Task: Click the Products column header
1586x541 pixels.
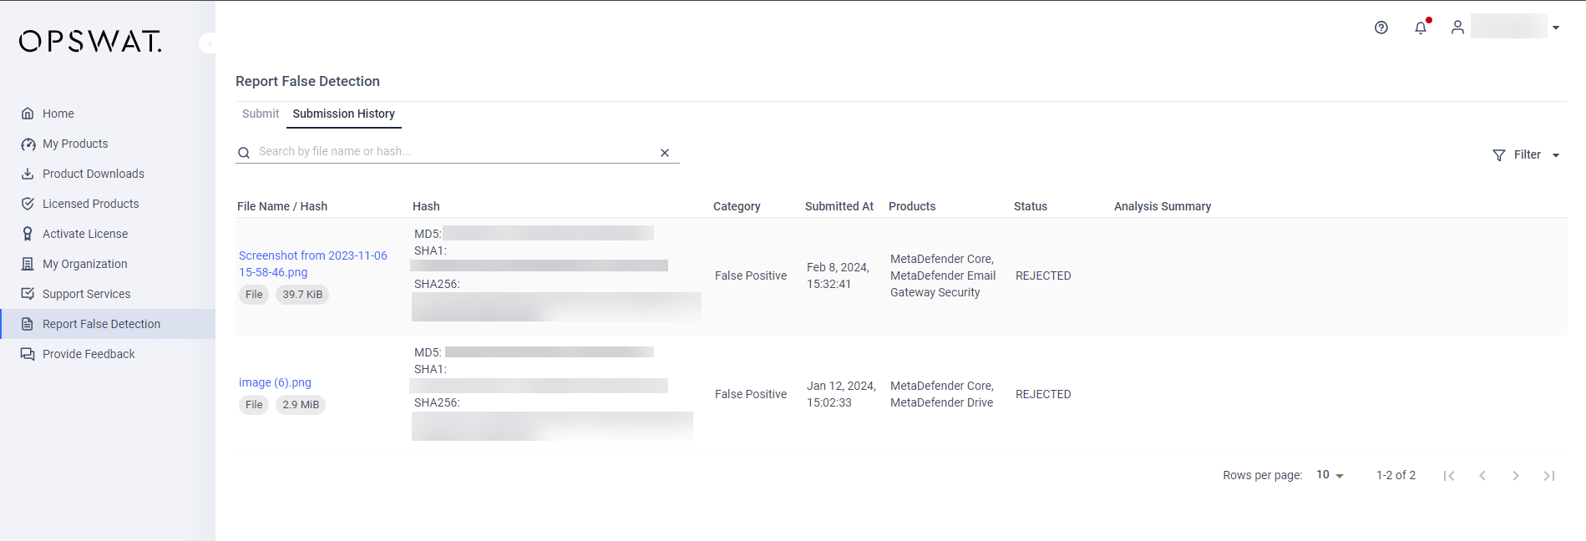Action: click(912, 206)
